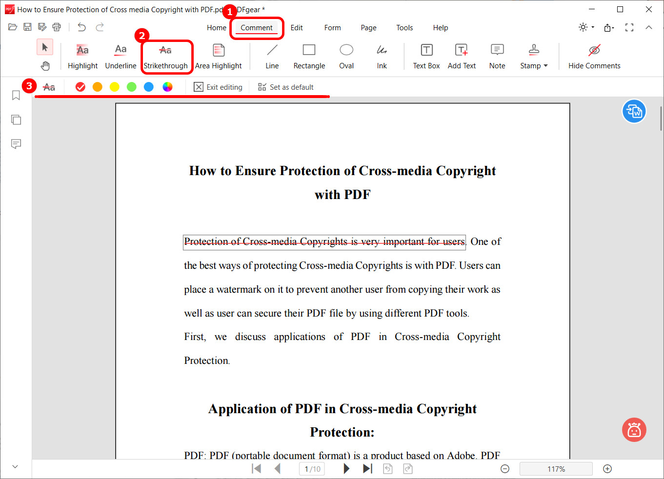Select the Text Box tool

click(426, 55)
